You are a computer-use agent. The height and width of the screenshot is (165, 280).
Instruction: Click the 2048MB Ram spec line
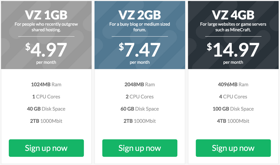[x=139, y=84]
